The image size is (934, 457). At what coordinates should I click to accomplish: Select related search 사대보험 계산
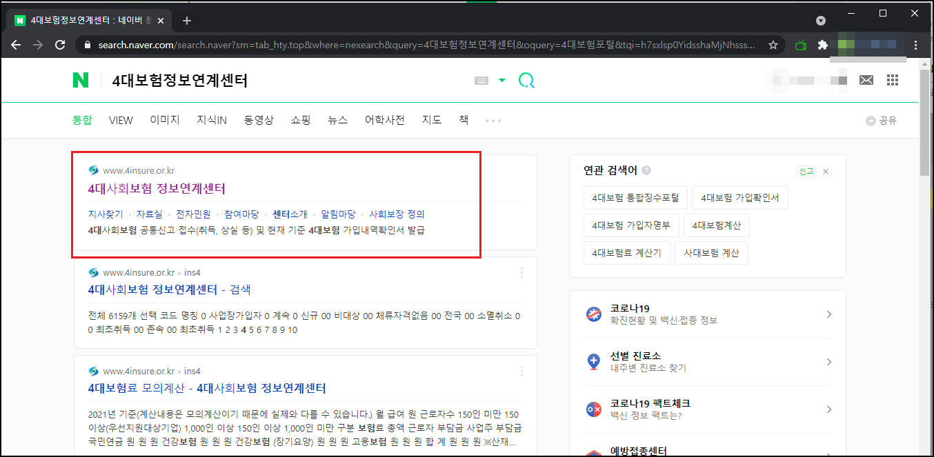pos(711,253)
